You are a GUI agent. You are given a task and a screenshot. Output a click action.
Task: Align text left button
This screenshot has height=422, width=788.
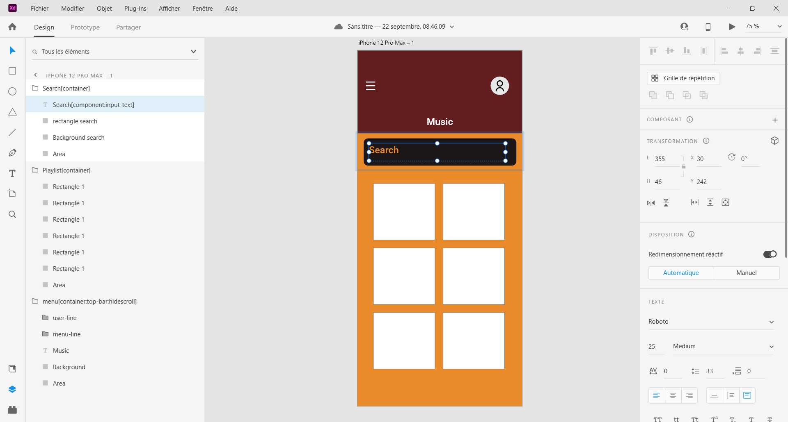click(657, 395)
